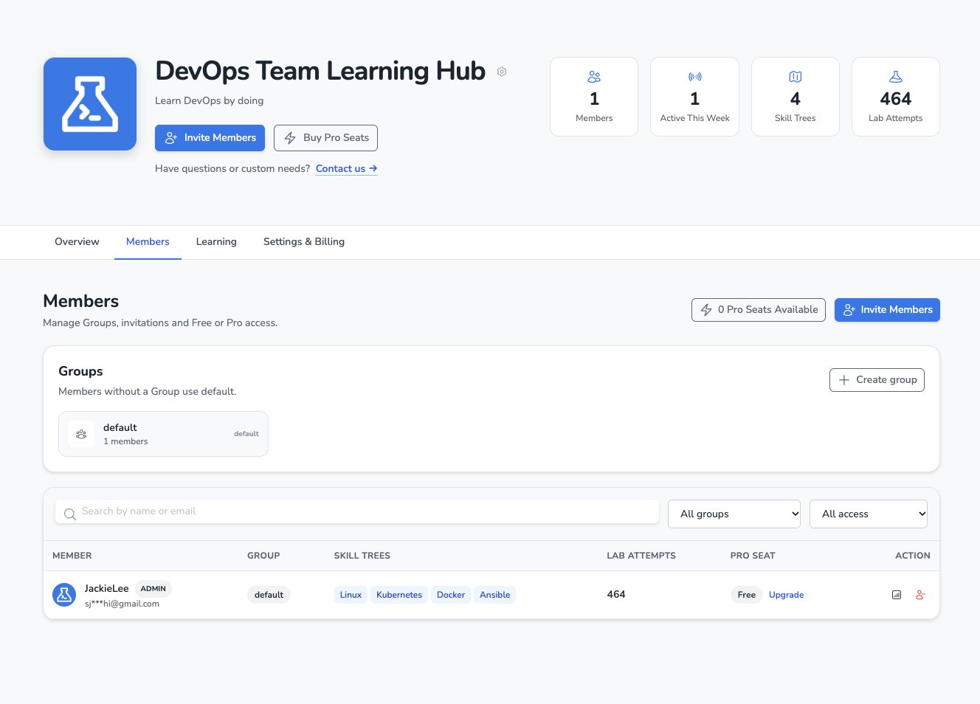Screen dimensions: 980x704
Task: Click JackieLee's avatar icon
Action: 64,595
